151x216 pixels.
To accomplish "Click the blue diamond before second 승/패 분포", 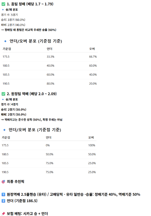I will point(3,99).
